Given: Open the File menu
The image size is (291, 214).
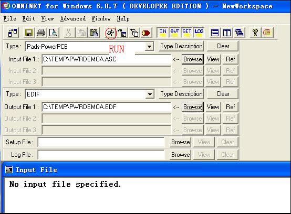Looking at the screenshot, I should 9,18.
